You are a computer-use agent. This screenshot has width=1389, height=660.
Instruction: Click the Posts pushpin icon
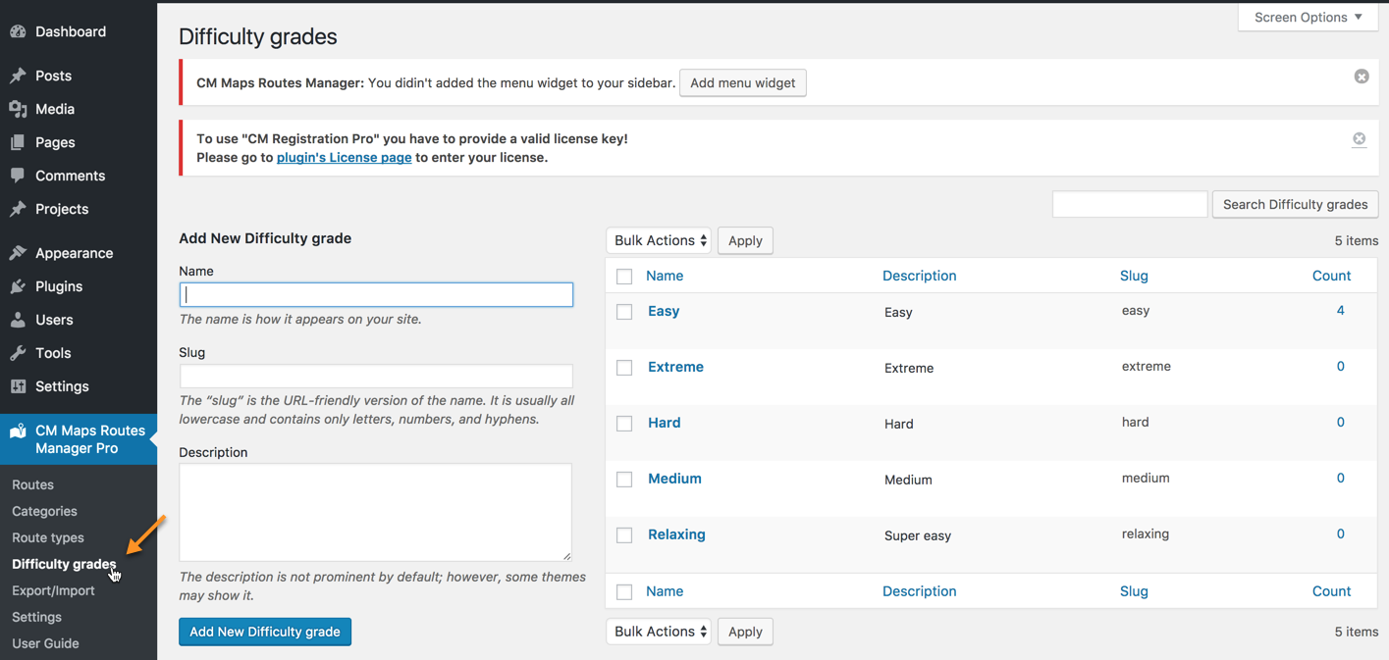click(18, 76)
